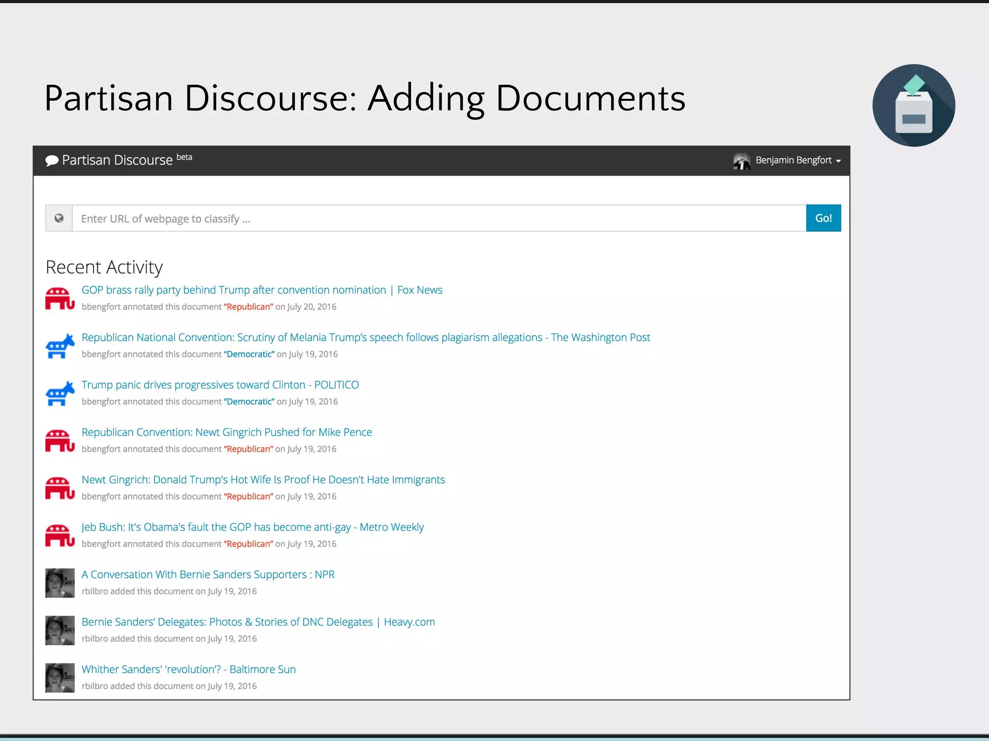Click the ballot box logo icon
This screenshot has height=741, width=989.
tap(914, 105)
